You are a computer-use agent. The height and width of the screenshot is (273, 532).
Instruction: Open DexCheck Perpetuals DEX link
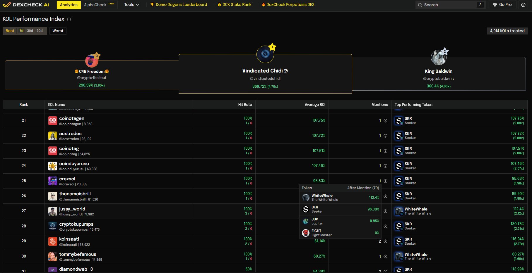[290, 5]
